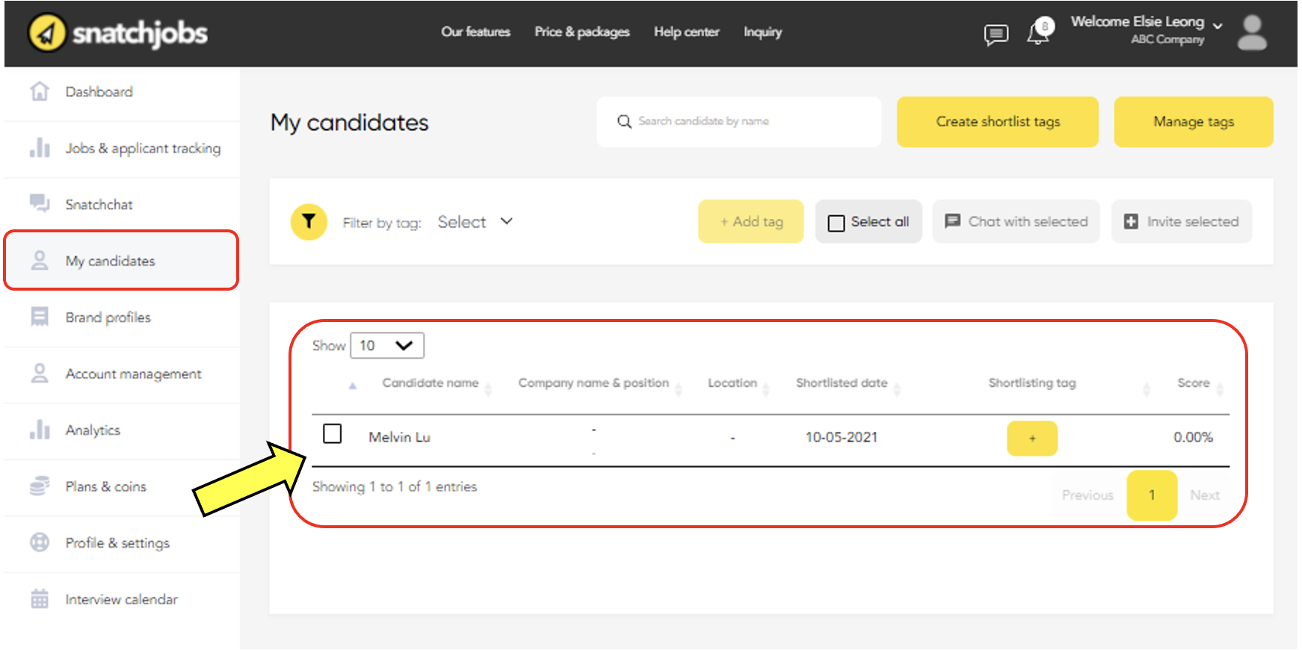
Task: Click the Snatchjobs logo
Action: tap(118, 33)
